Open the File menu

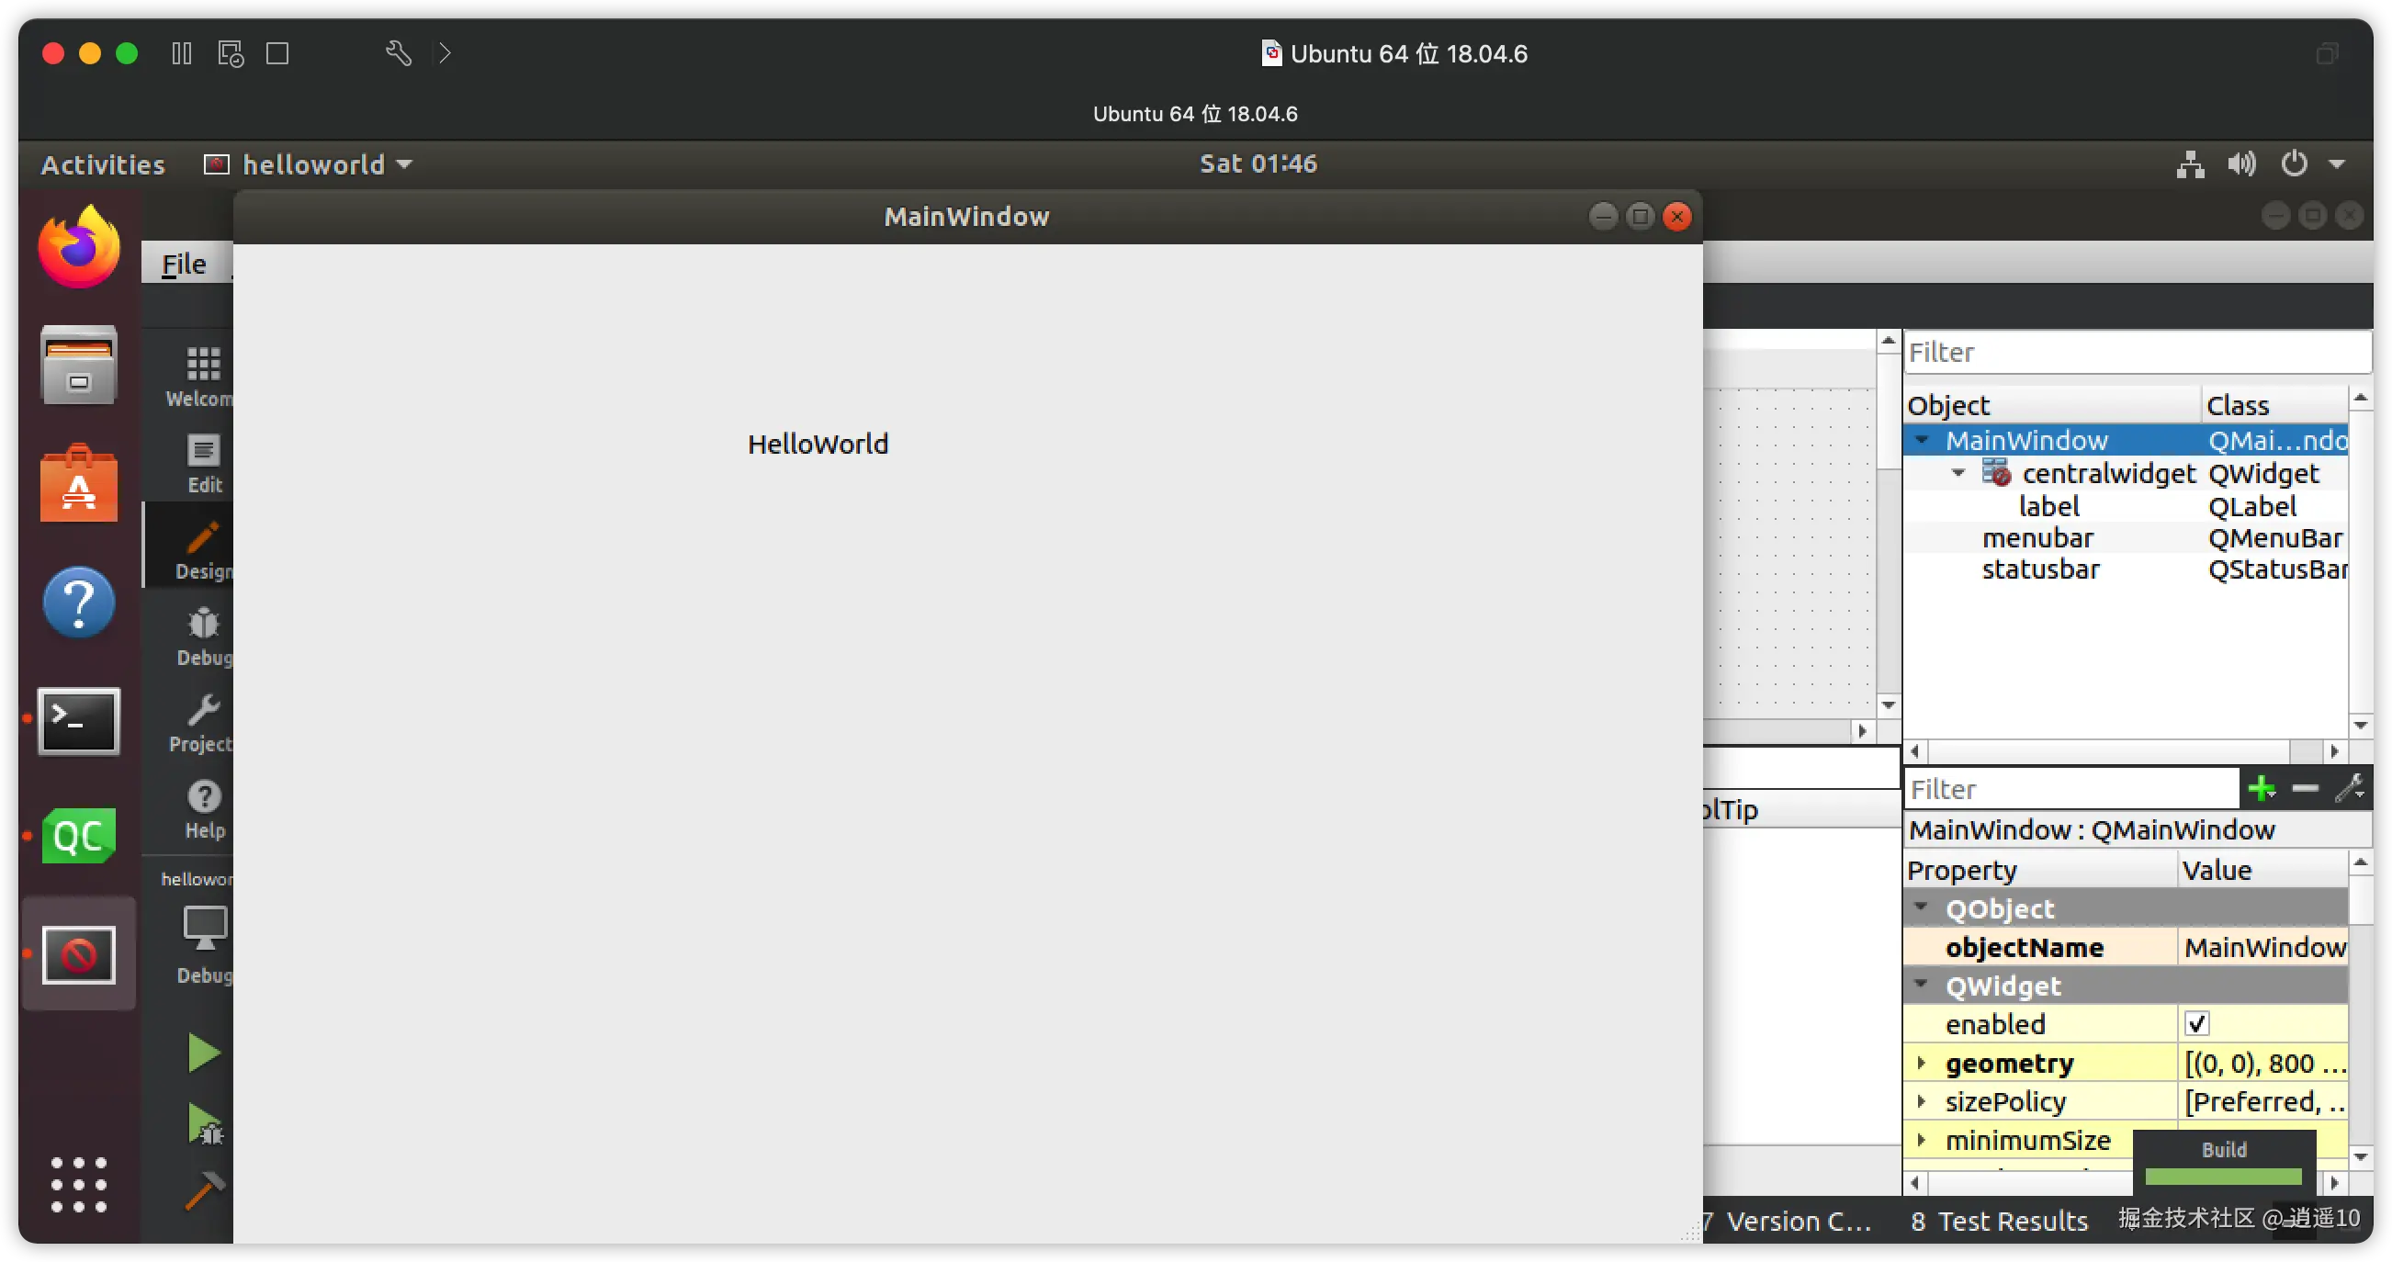(184, 265)
